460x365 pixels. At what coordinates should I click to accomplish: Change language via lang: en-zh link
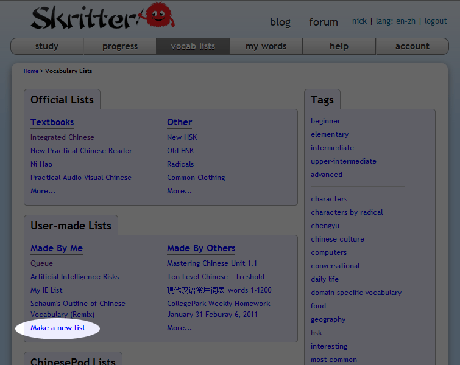click(x=395, y=21)
